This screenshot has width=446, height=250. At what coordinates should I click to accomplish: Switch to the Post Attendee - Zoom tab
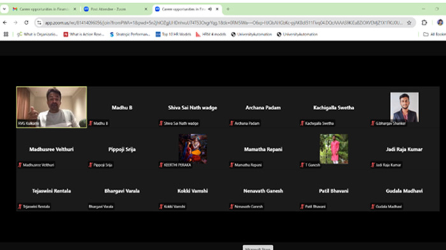click(113, 9)
